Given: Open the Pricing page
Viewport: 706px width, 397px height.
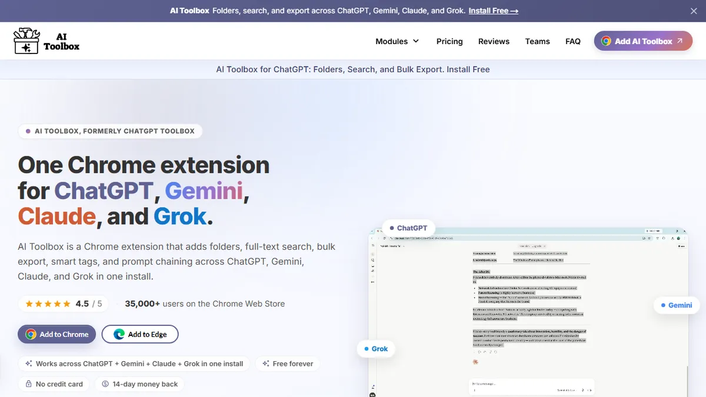Looking at the screenshot, I should point(449,41).
